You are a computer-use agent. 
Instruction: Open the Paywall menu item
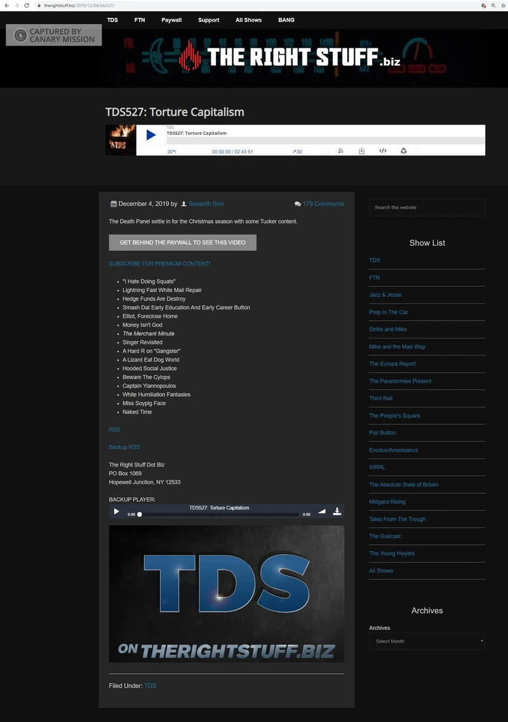171,20
